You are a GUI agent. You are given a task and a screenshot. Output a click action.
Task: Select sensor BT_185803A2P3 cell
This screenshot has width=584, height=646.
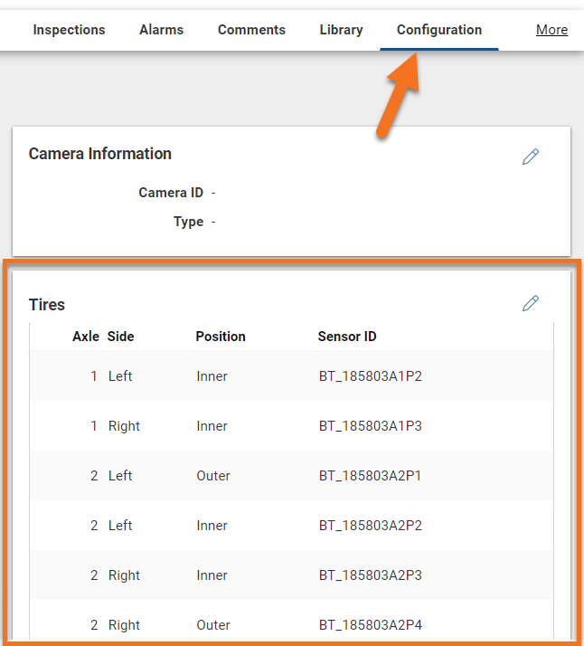371,575
